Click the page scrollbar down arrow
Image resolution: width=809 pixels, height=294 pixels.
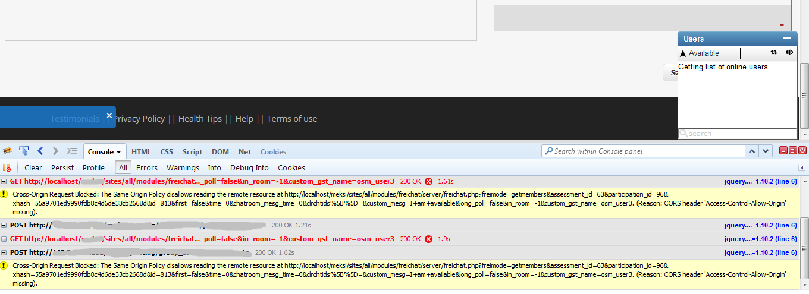[x=804, y=135]
